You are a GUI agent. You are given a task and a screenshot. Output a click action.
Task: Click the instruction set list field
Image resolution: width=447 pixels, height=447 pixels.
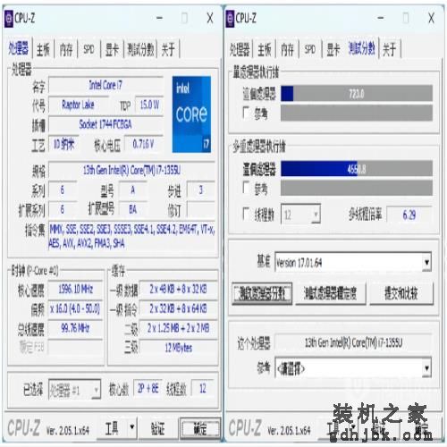click(131, 237)
